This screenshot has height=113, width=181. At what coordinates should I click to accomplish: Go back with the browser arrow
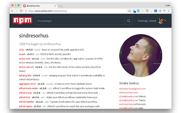[12, 11]
